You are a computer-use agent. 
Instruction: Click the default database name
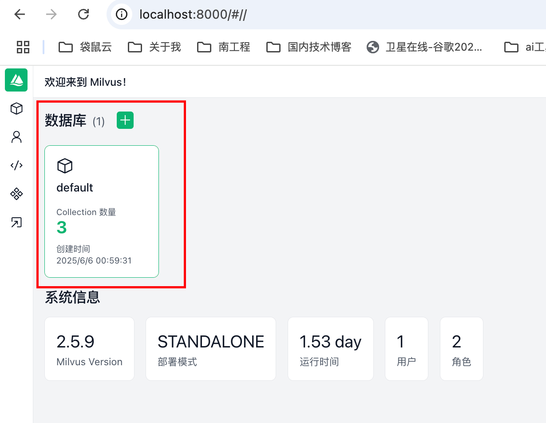[75, 188]
